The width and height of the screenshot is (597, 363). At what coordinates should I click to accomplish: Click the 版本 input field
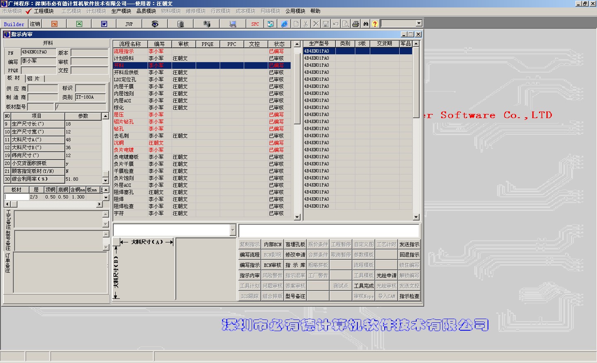89,53
